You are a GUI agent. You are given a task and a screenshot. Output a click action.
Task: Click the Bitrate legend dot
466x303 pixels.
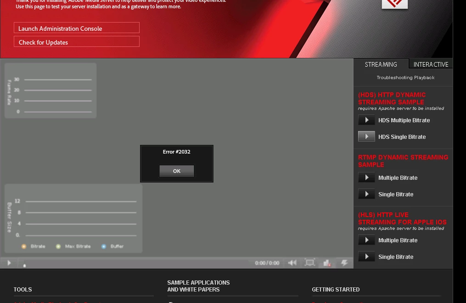tap(24, 246)
